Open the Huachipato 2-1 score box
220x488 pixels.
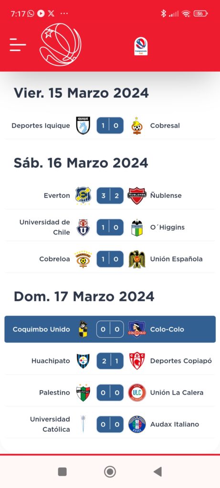[110, 361]
